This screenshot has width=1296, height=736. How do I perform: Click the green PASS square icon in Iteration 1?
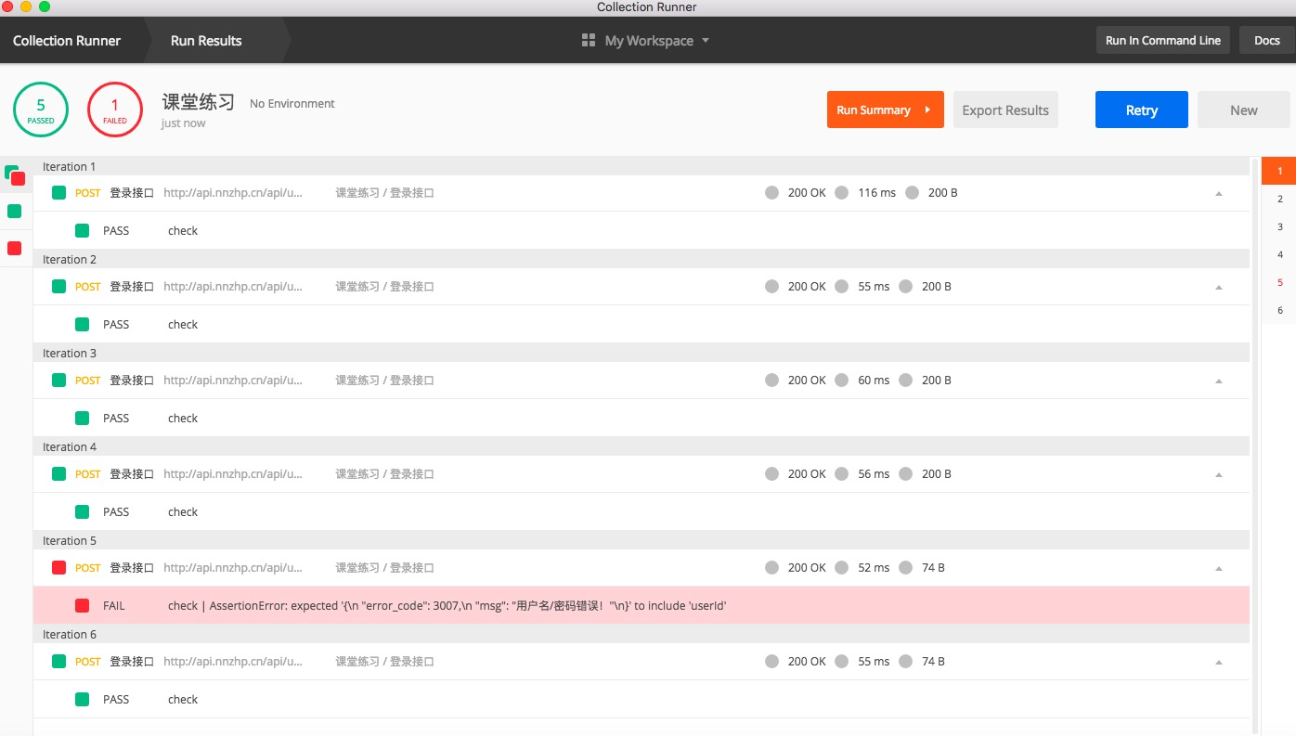[x=81, y=230]
